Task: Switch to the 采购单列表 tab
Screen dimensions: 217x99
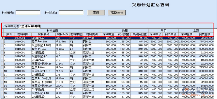Action: pos(12,27)
